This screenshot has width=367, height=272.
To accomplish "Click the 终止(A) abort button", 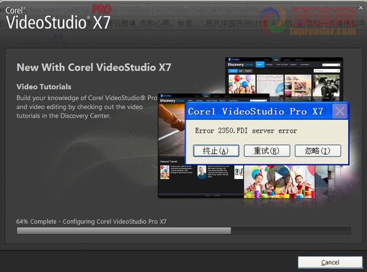I will click(216, 150).
